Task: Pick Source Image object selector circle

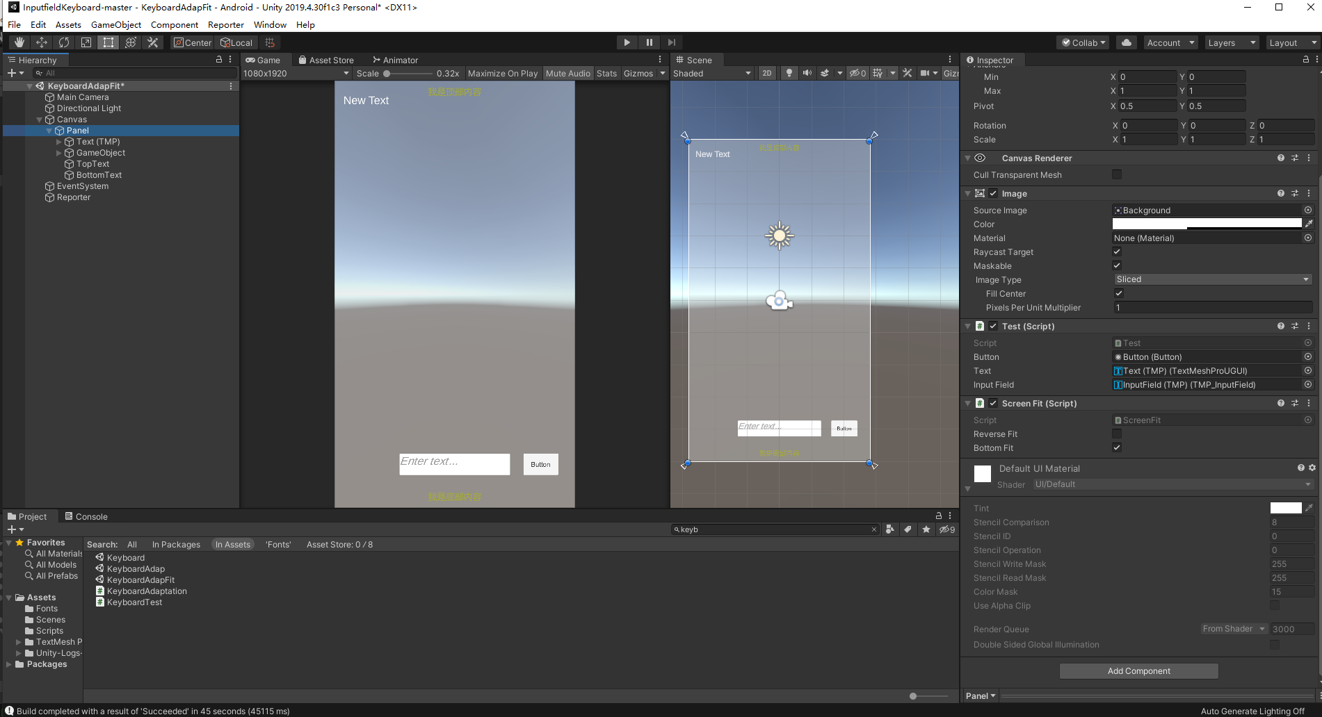Action: coord(1308,210)
